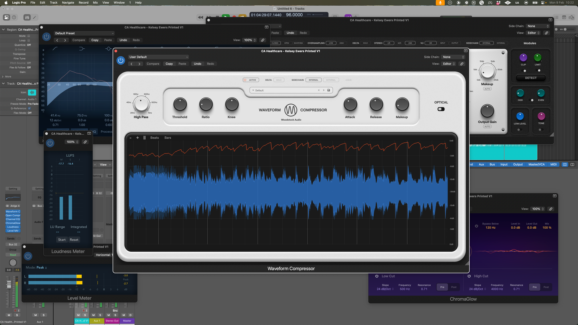This screenshot has height=325, width=578.
Task: Click Start on the Loudness Meter
Action: 62,239
